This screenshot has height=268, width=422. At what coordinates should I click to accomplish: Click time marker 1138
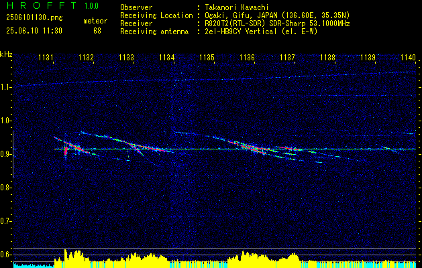[328, 58]
